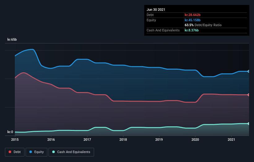Click the kr.0 y-axis label

point(10,132)
